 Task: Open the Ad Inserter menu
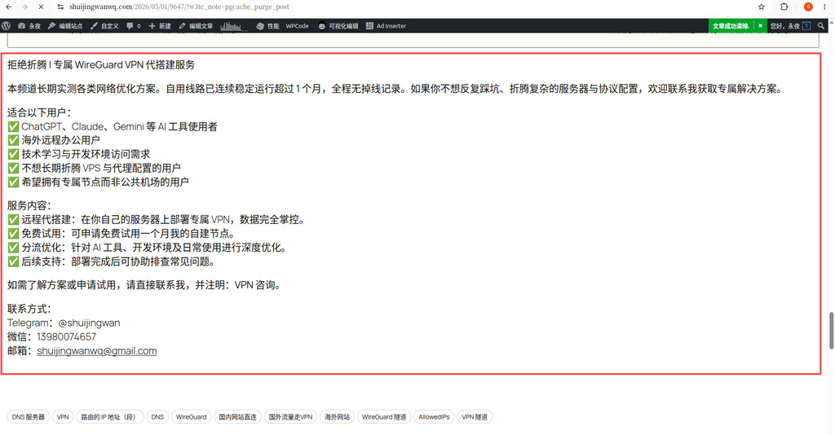click(386, 25)
